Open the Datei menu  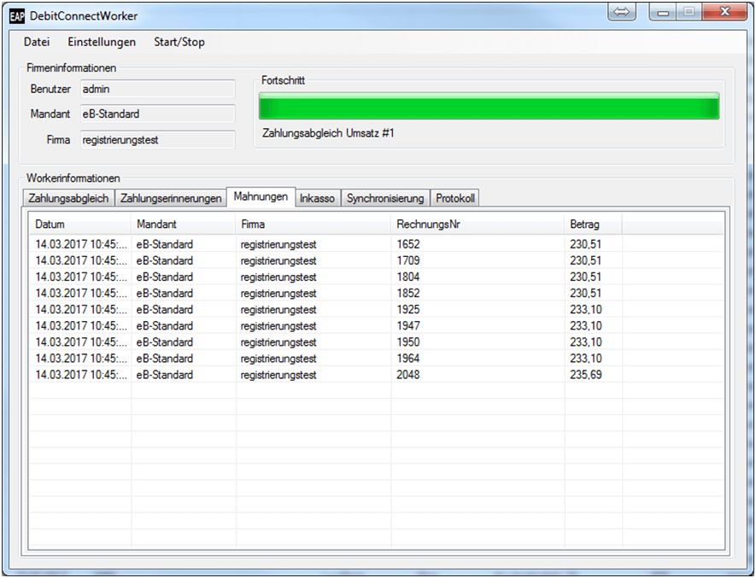point(37,42)
